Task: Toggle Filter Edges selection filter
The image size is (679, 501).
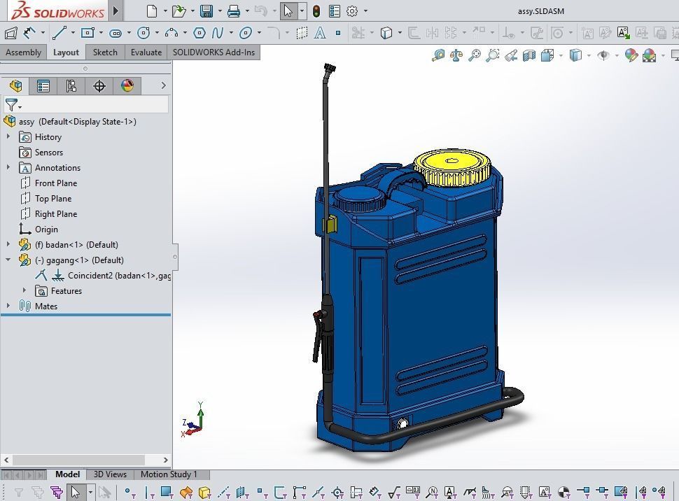Action: click(x=149, y=492)
